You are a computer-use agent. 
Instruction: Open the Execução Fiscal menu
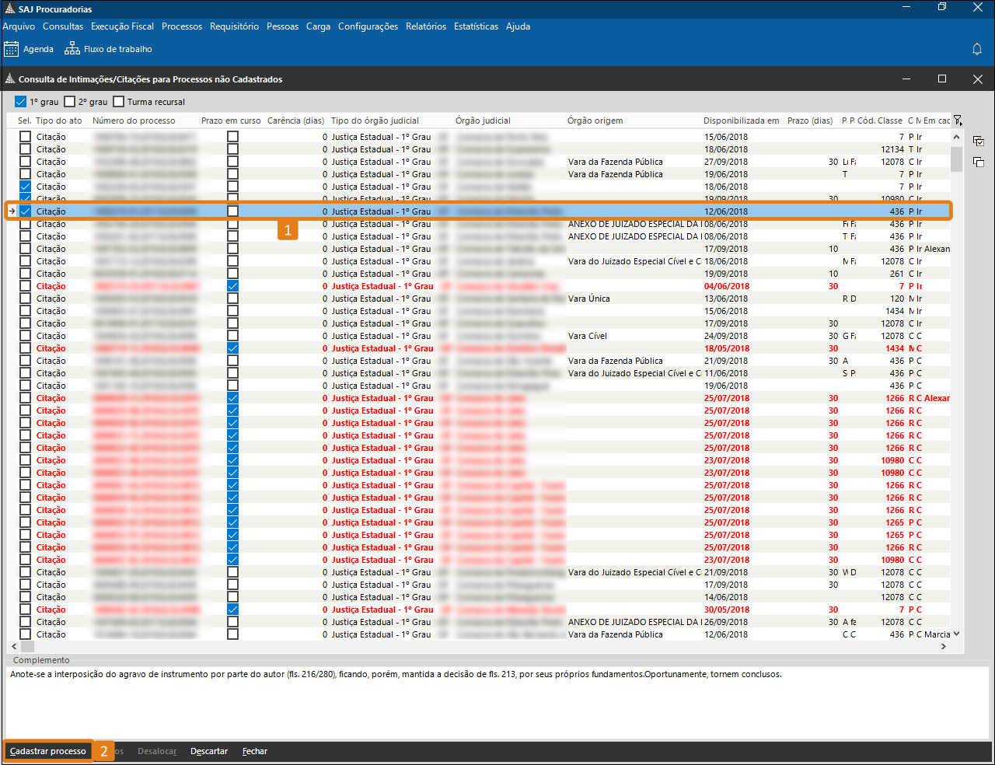[x=122, y=26]
